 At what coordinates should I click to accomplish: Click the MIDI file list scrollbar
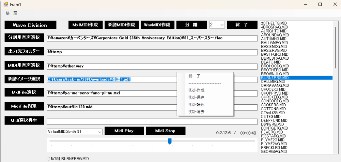coord(336,46)
